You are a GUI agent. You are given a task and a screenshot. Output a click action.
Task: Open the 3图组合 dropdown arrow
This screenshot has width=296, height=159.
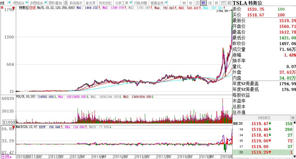tap(28, 3)
